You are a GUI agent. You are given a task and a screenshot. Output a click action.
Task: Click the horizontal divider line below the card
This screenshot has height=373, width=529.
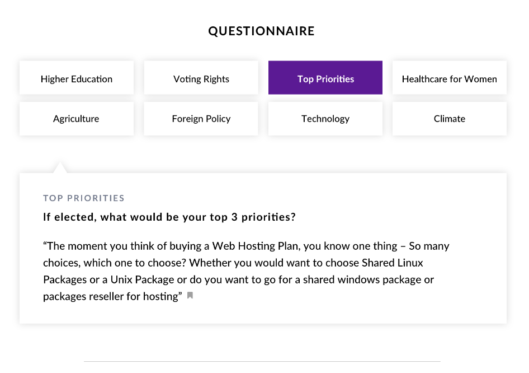[262, 361]
